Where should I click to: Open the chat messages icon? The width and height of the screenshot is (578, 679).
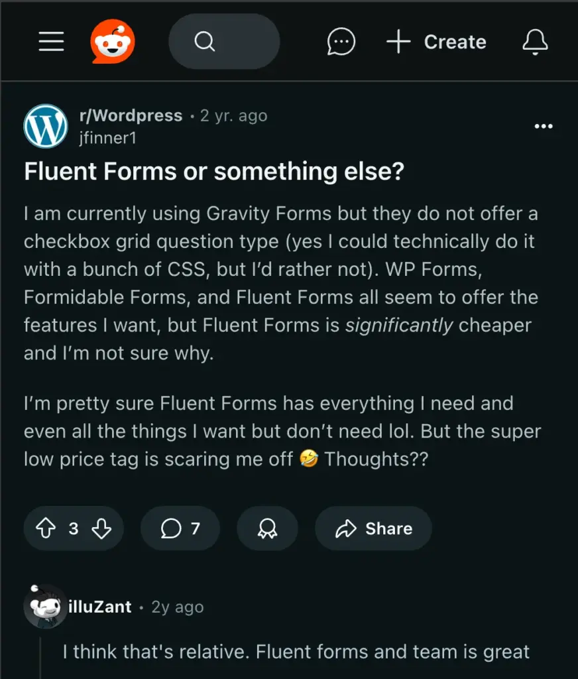coord(341,41)
